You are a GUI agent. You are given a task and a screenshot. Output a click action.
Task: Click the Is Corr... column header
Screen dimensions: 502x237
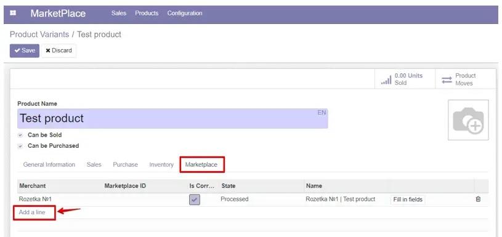coord(202,186)
